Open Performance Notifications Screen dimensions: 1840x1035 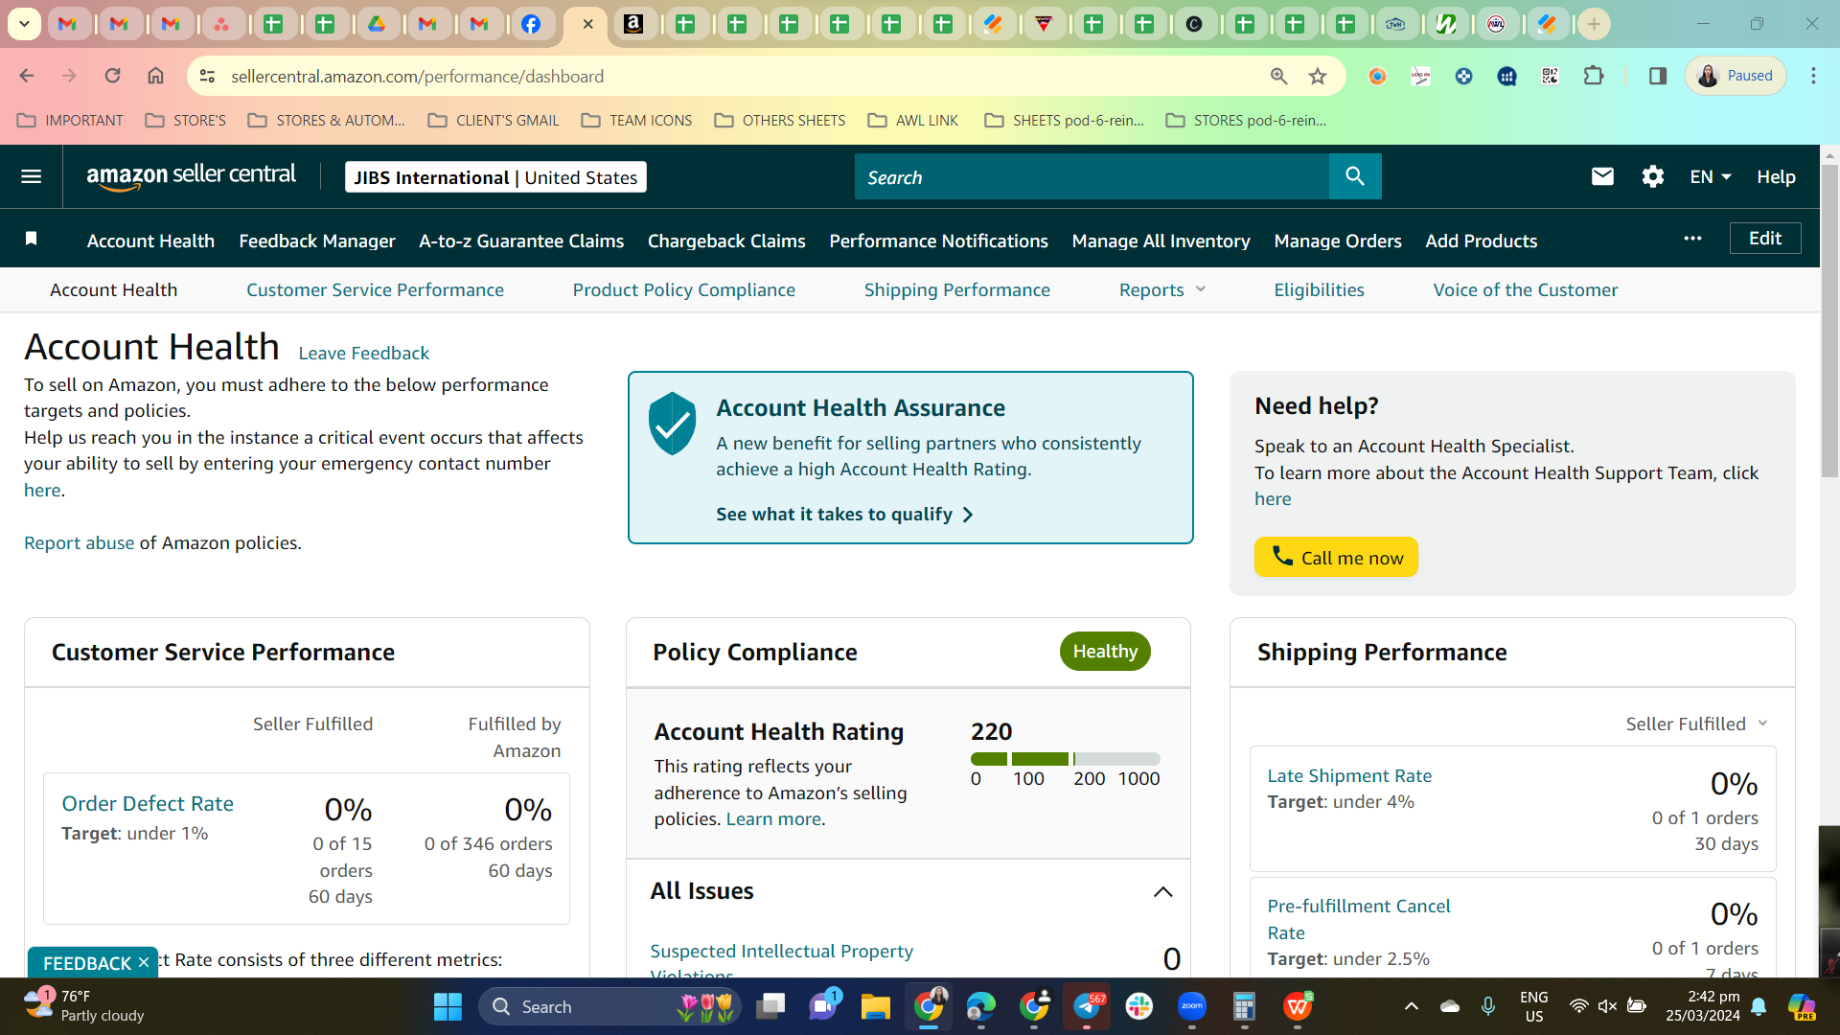938,241
